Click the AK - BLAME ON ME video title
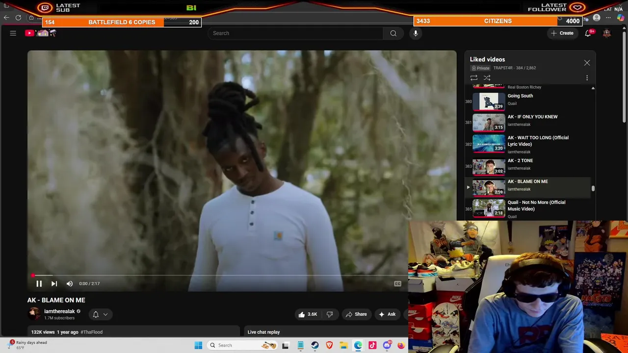628x353 pixels. pos(56,300)
